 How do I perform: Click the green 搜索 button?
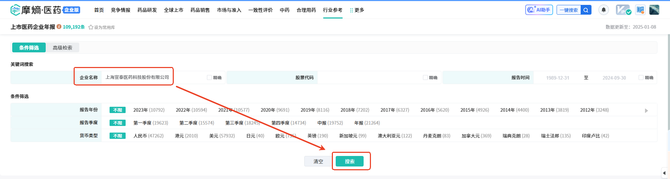click(350, 161)
